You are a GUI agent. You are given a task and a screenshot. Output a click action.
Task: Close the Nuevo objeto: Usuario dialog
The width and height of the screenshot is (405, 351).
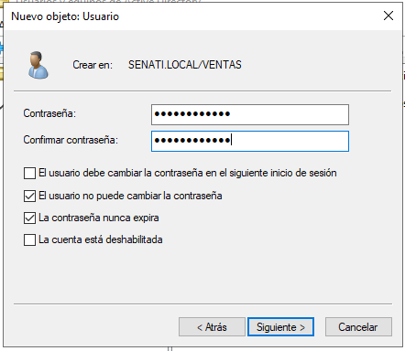[389, 16]
